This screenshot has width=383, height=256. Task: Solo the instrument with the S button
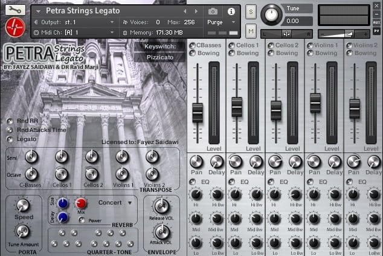251,11
